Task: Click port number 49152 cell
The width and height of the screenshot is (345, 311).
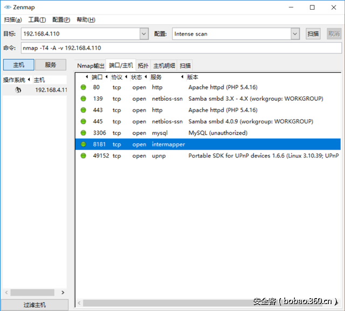Action: (x=101, y=156)
